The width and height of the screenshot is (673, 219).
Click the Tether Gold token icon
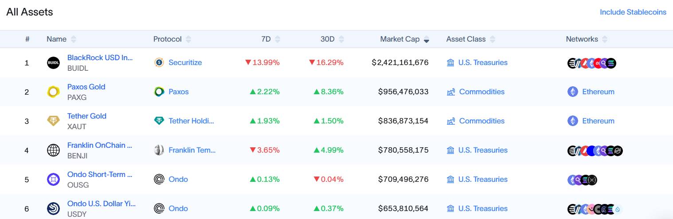tap(53, 121)
